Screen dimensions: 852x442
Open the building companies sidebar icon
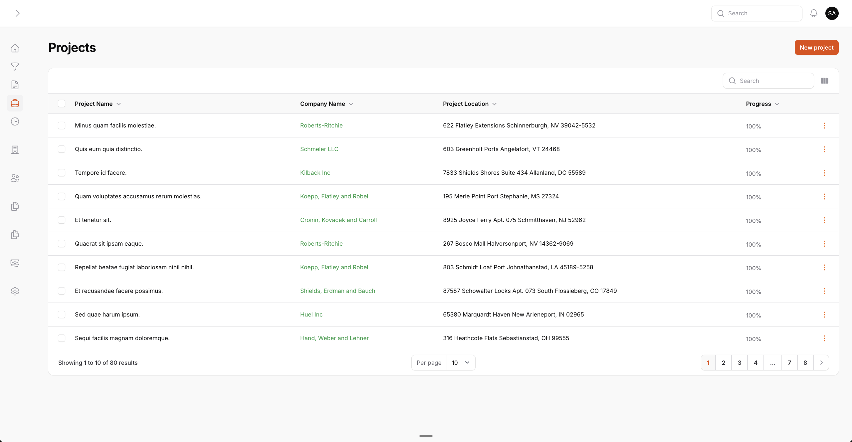[15, 150]
